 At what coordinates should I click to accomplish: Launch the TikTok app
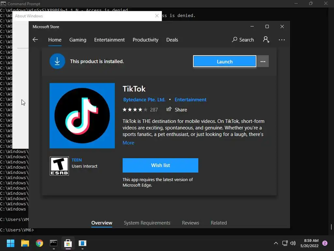(224, 61)
